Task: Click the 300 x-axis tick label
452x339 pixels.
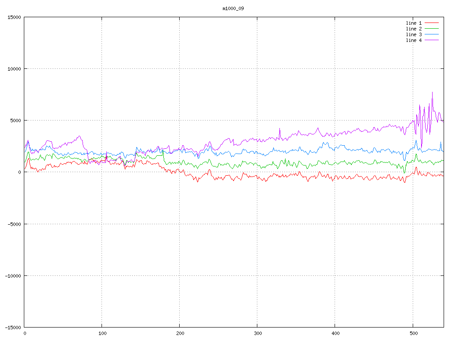Action: (x=257, y=333)
